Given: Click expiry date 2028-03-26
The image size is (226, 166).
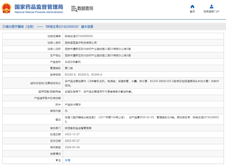Looking at the screenshot, I should [x=72, y=147].
